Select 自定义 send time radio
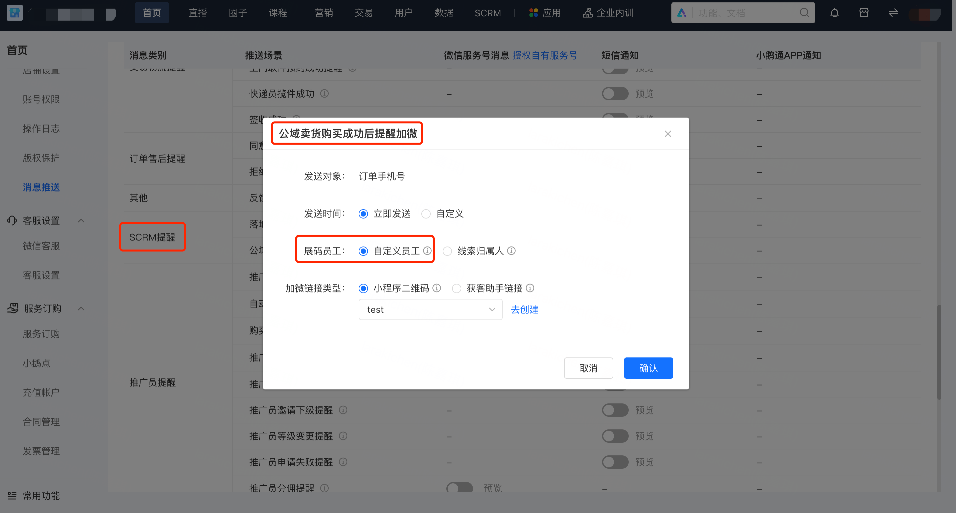 click(426, 214)
